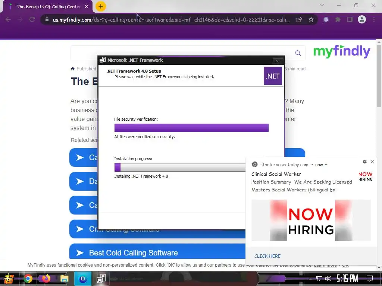Click the Microsoft .NET Framework title bar icon

(103, 60)
